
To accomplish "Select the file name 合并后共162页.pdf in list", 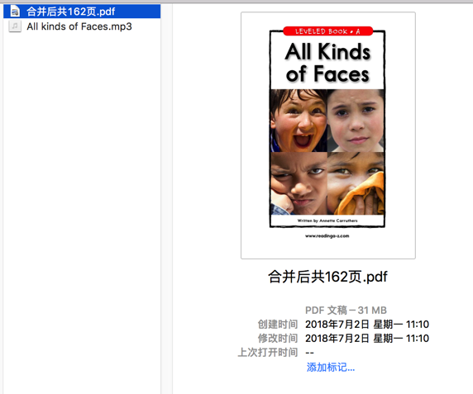I will pos(70,12).
